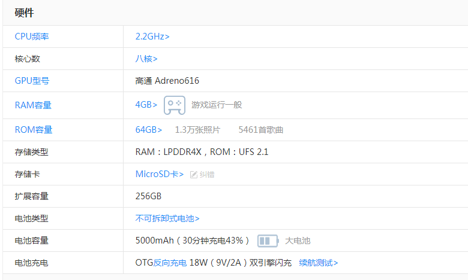Viewport: 468px width, 280px height.
Task: Click 不可拆卸式电池> battery type link
Action: (x=167, y=218)
